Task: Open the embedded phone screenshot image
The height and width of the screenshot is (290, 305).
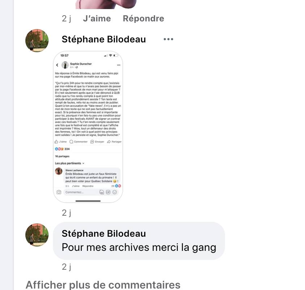Action: point(88,127)
